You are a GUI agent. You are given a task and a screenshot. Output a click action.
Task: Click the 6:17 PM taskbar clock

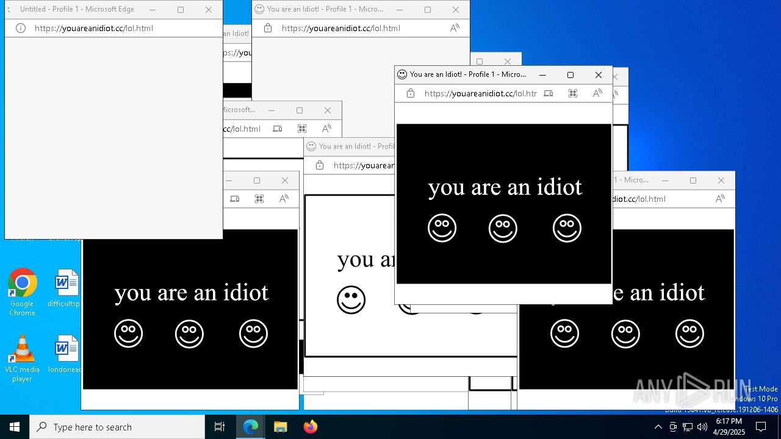[x=729, y=427]
